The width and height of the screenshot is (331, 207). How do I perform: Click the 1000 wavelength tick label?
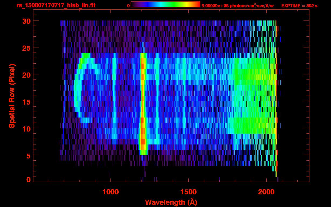pyautogui.click(x=111, y=192)
